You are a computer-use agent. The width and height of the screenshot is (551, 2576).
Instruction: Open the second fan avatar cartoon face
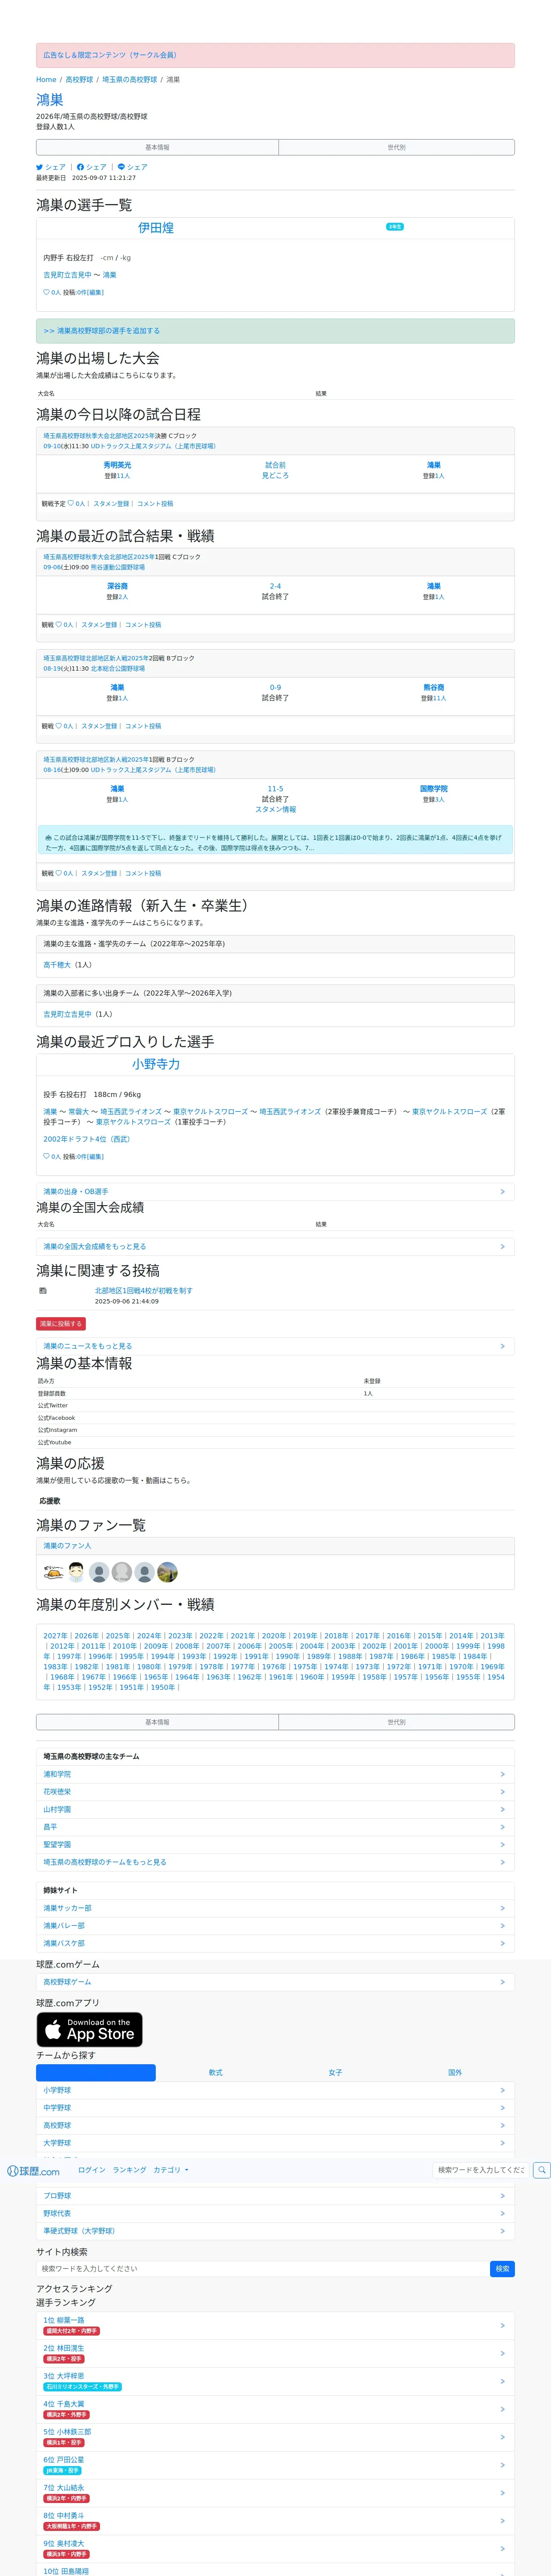tap(76, 1572)
